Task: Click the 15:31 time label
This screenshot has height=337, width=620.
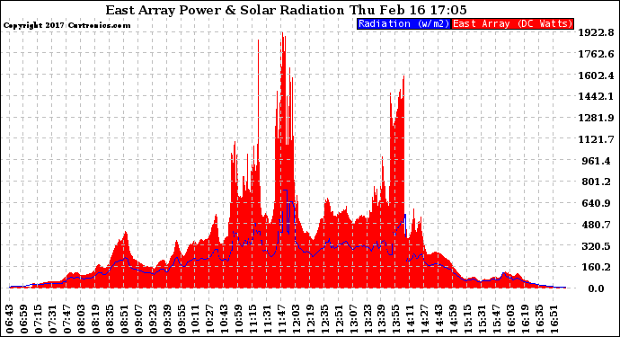Action: [x=483, y=319]
